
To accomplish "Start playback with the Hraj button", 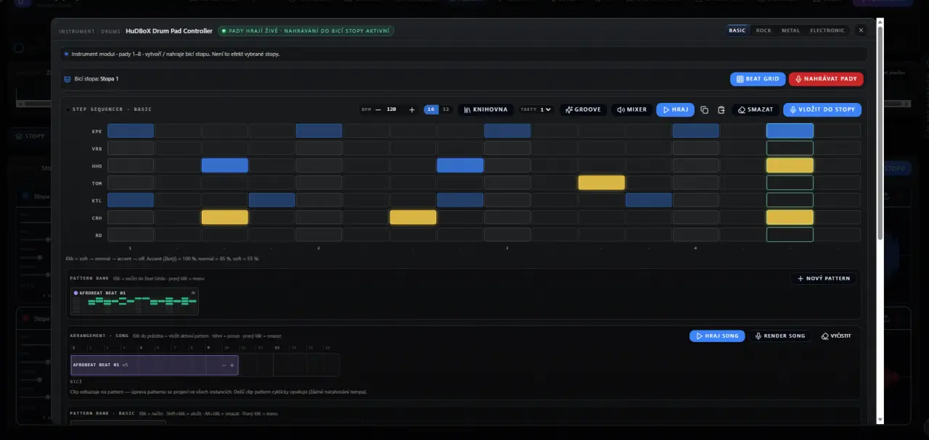I will (x=675, y=109).
